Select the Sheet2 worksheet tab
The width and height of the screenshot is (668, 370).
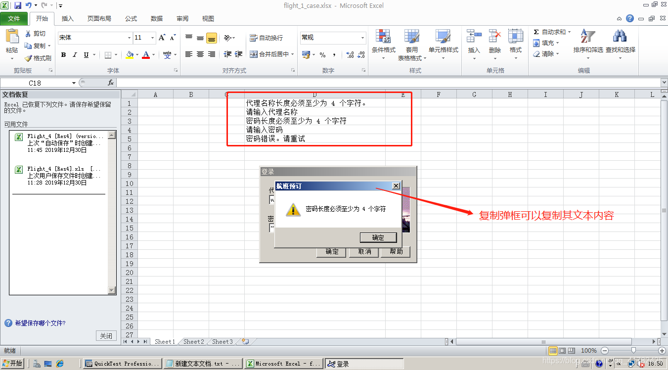point(193,341)
